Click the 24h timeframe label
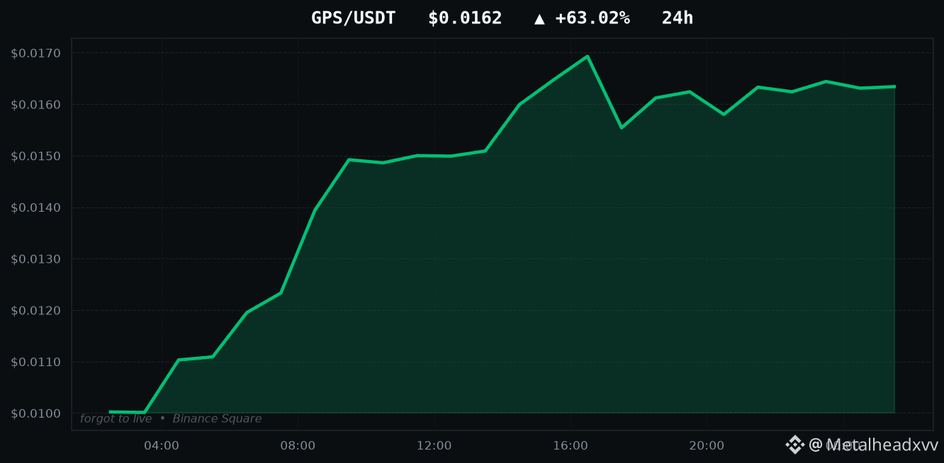This screenshot has height=463, width=944. click(x=678, y=18)
